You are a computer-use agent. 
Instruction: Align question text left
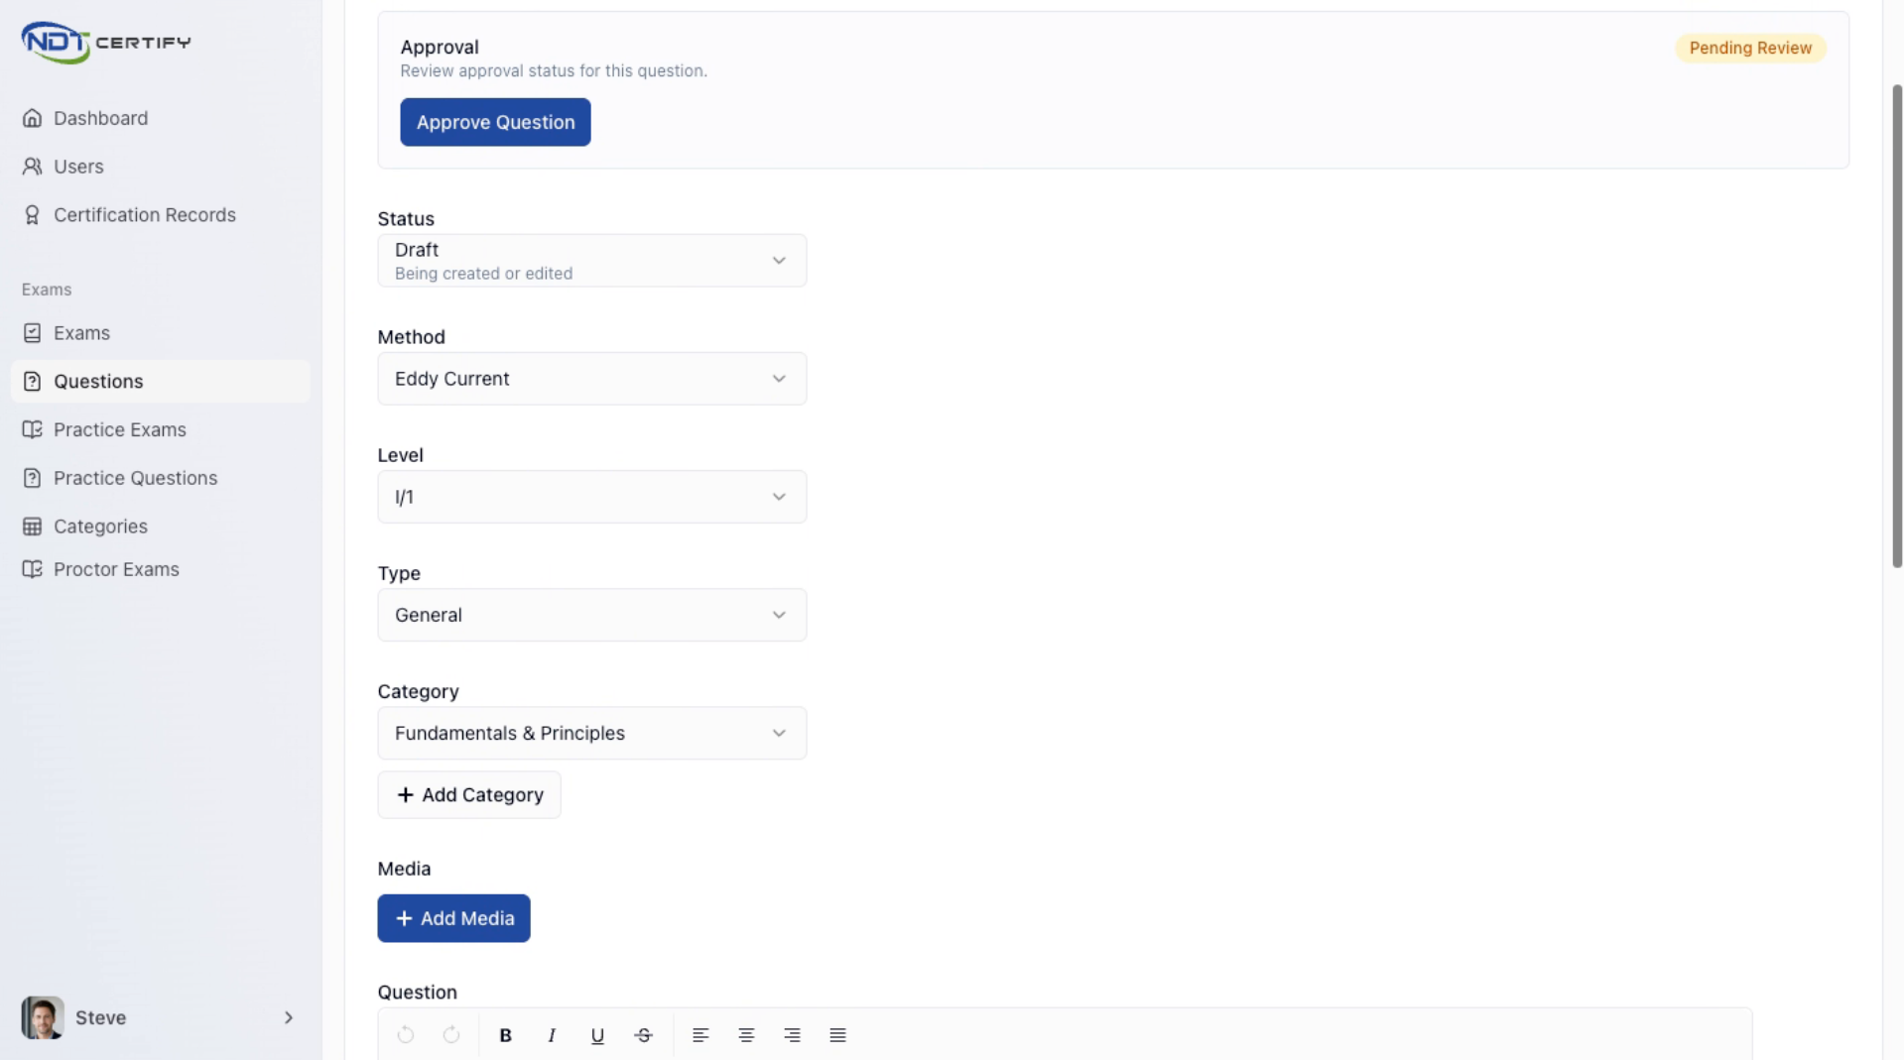(x=700, y=1035)
